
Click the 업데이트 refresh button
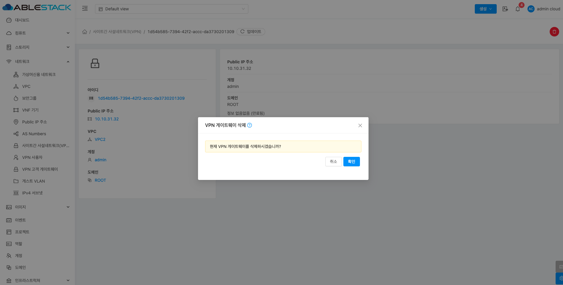251,32
